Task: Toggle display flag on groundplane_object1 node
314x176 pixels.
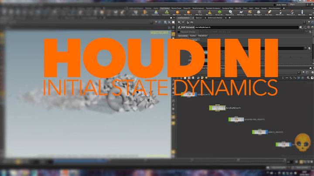Action: (243, 119)
